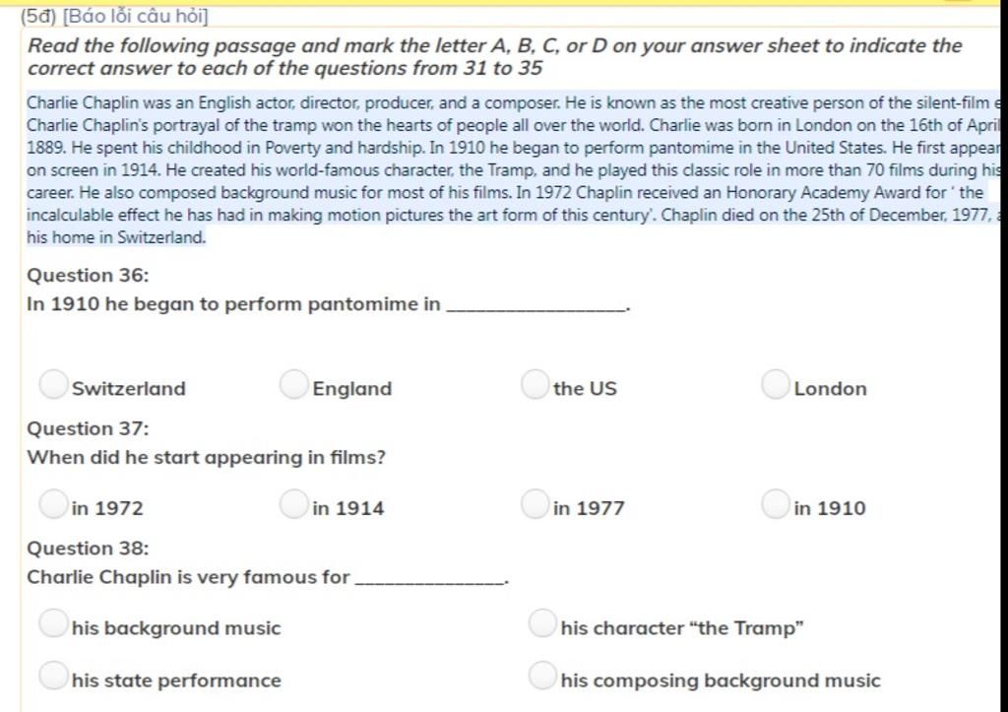
Task: Click the reading instructions italic text
Action: pos(494,56)
